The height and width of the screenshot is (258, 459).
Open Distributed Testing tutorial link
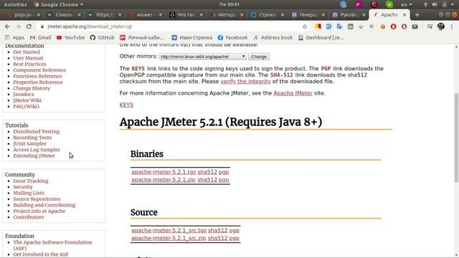tap(37, 132)
